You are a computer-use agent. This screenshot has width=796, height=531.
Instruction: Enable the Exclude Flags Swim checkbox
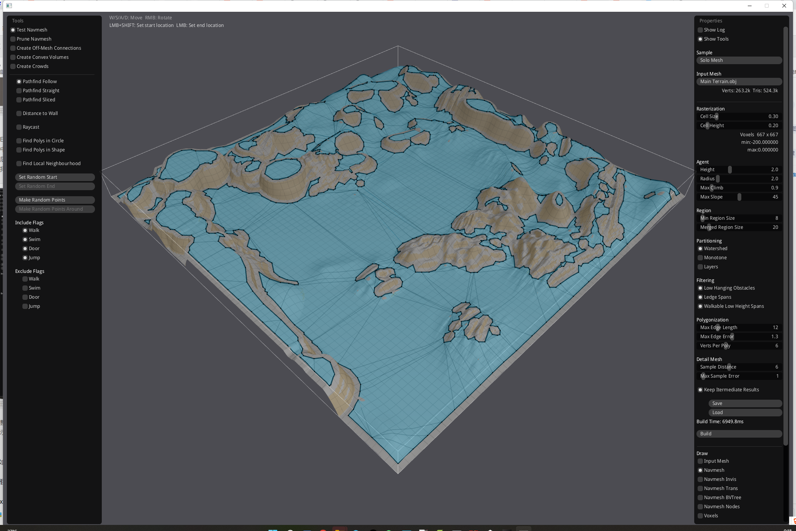[25, 288]
